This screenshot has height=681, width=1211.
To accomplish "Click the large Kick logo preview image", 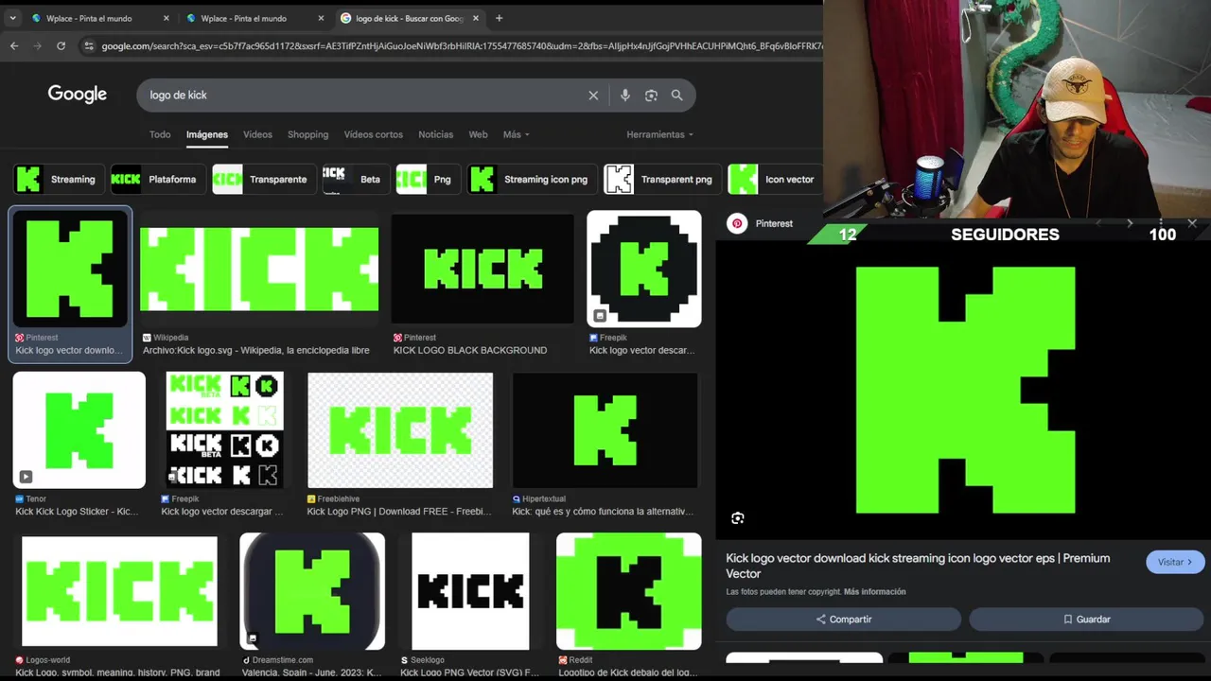I will click(x=965, y=390).
